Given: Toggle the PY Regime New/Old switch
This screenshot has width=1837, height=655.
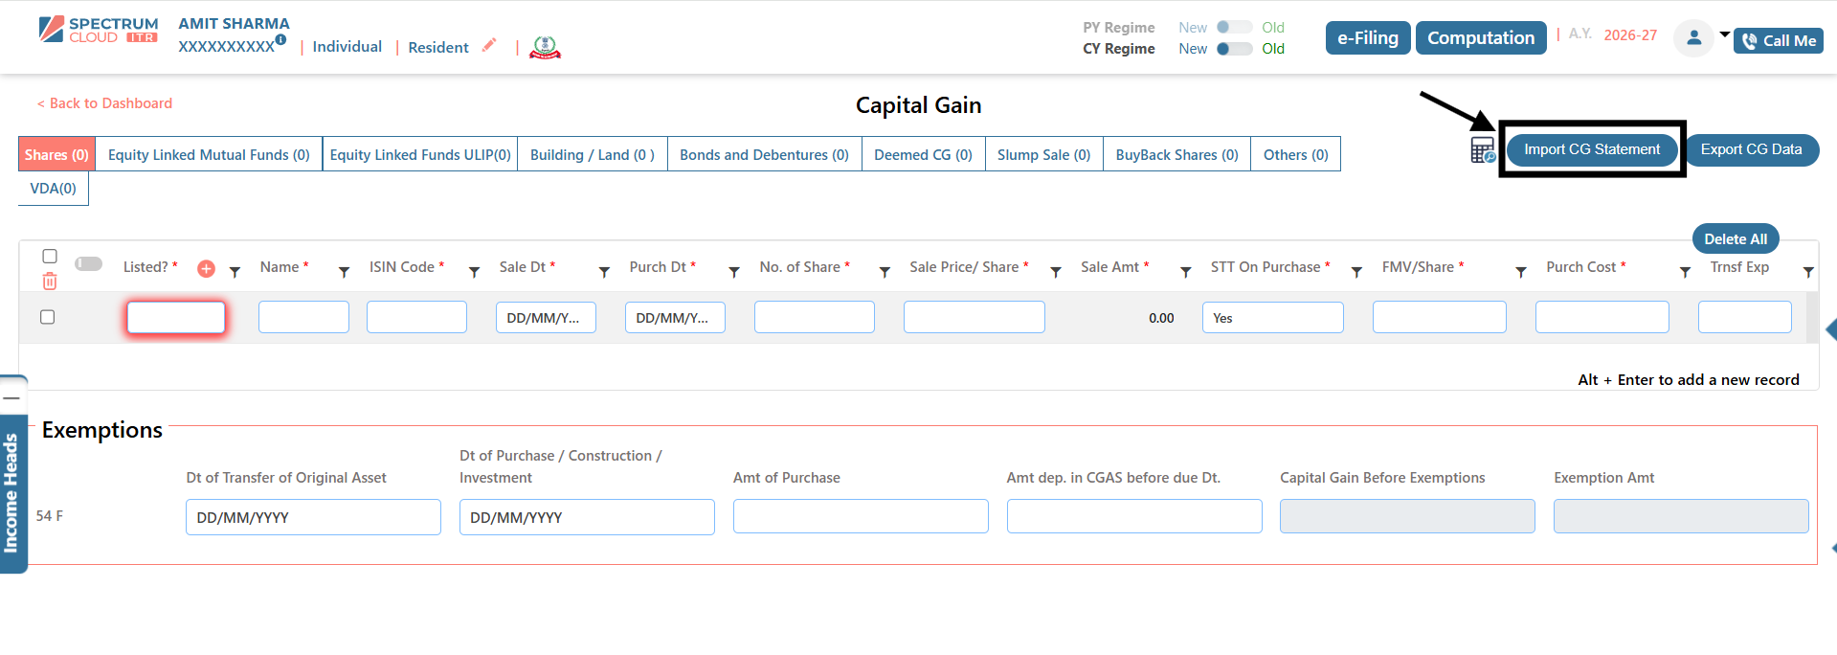Looking at the screenshot, I should tap(1233, 28).
